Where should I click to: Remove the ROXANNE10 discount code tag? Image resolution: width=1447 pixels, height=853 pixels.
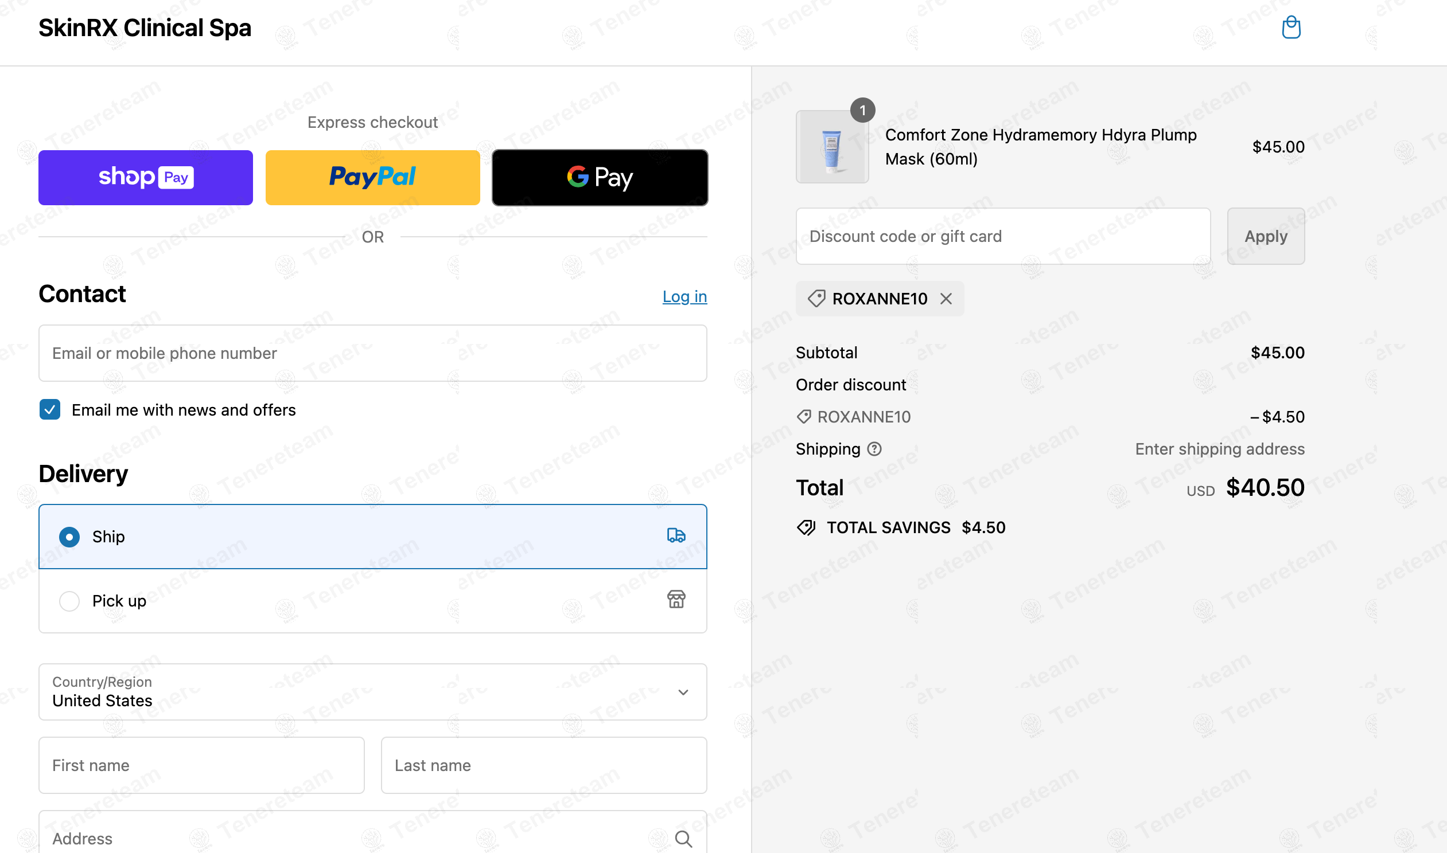[x=946, y=298]
